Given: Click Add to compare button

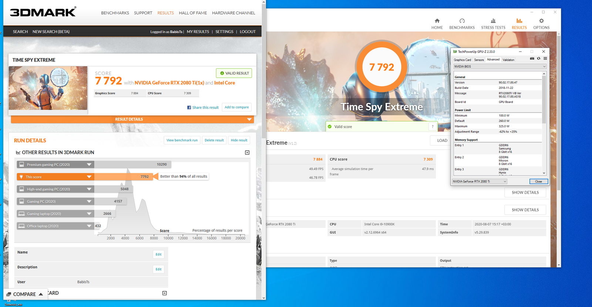Looking at the screenshot, I should [237, 107].
